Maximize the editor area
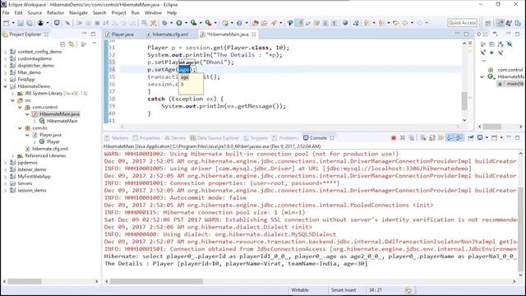The image size is (526, 296). [466, 34]
